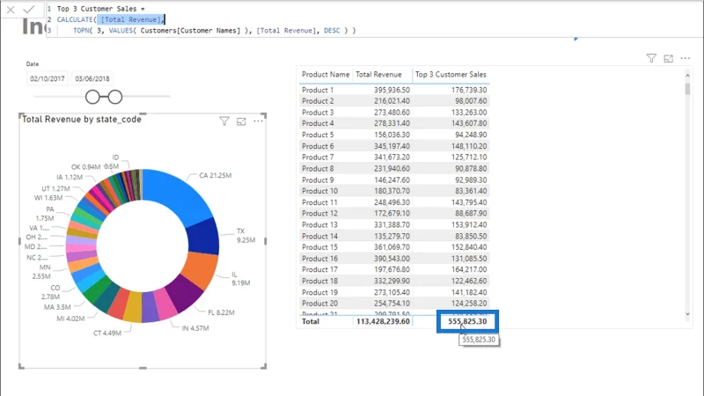The height and width of the screenshot is (396, 704).
Task: Click the MA 3.5M data label
Action: (57, 307)
